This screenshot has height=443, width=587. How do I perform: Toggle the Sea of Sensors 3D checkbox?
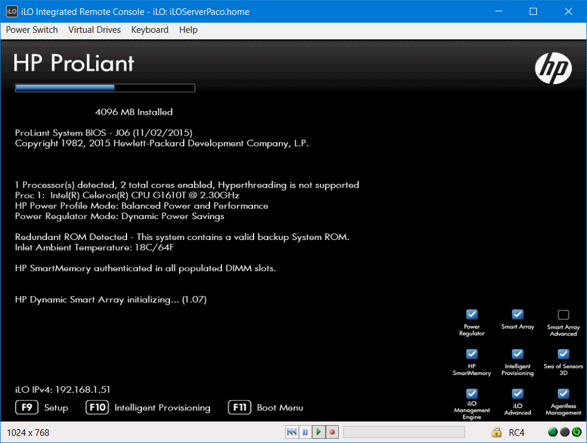point(563,354)
